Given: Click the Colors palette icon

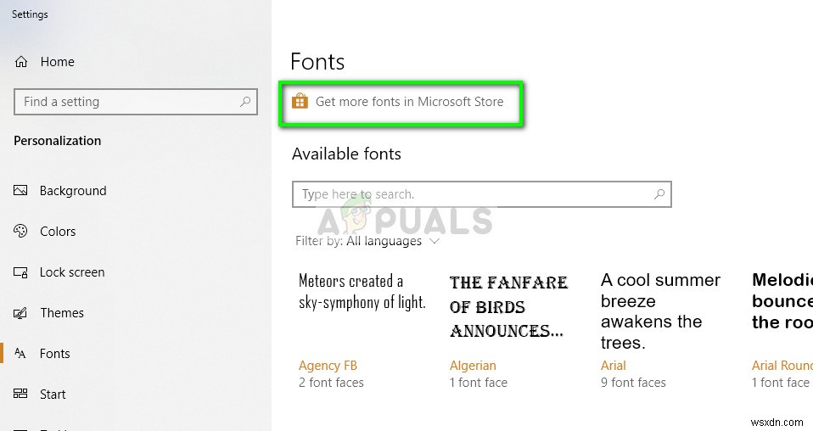Looking at the screenshot, I should (x=21, y=232).
